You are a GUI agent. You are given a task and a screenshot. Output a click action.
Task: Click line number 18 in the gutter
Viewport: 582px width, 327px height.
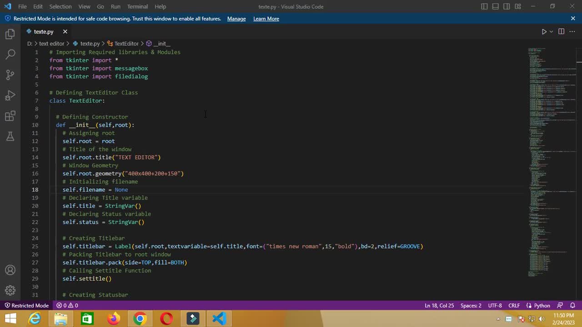(x=35, y=190)
